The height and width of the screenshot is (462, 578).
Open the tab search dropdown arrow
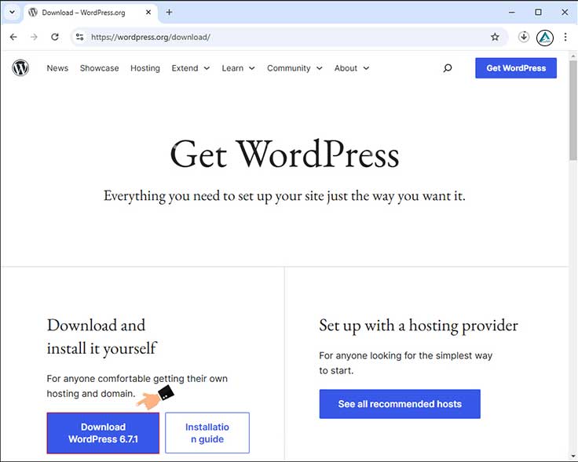pos(12,12)
